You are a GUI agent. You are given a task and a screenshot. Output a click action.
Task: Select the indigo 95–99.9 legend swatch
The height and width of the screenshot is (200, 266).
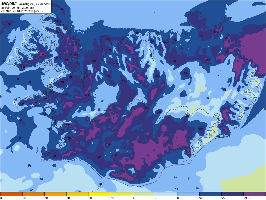point(232,194)
